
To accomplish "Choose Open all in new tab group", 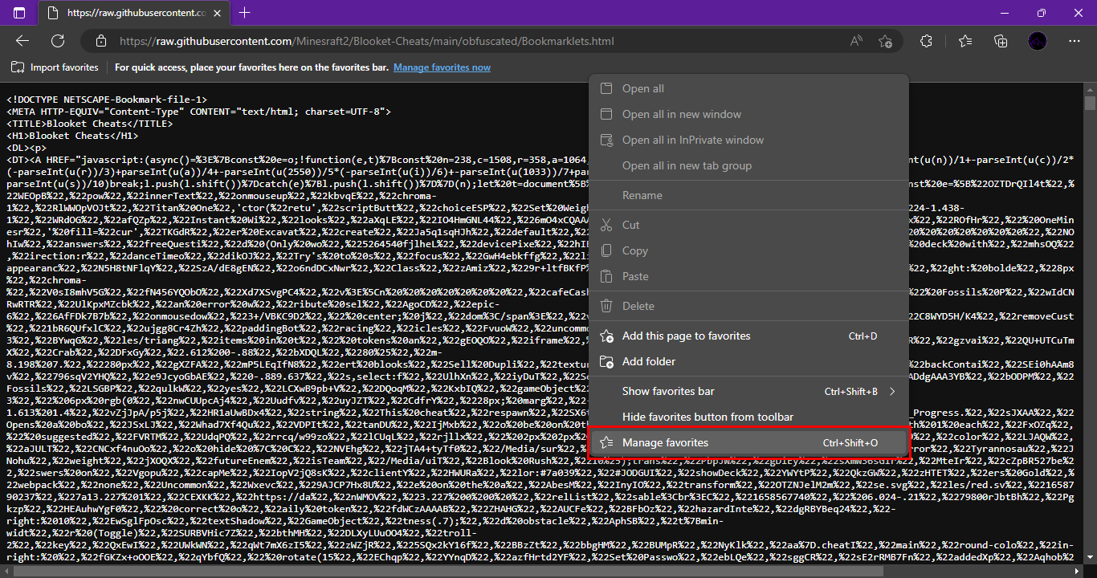I will 748,166.
